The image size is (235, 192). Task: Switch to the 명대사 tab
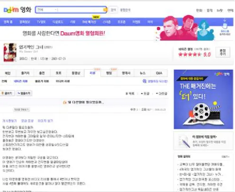(126, 73)
